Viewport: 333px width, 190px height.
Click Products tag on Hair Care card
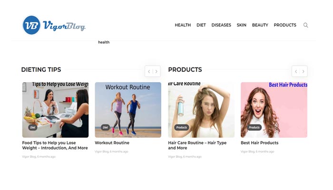coord(182,127)
